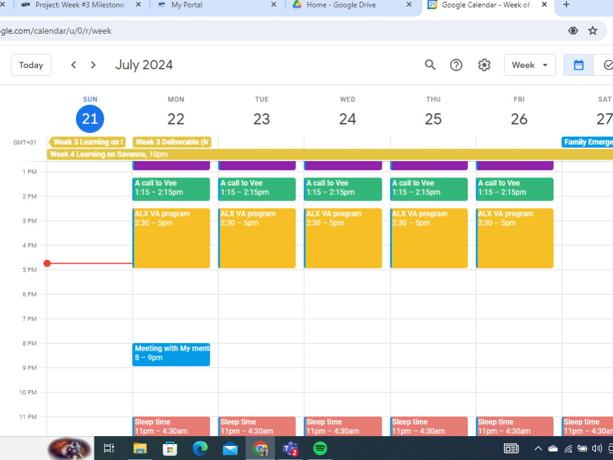Open Microsoft Teams from the taskbar
Viewport: 613px width, 460px height.
[x=291, y=448]
